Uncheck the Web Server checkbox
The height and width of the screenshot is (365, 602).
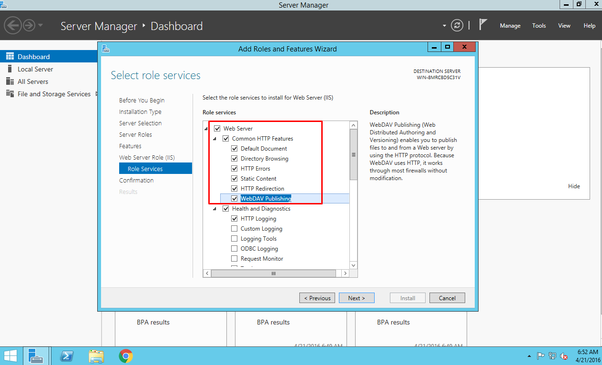point(217,129)
